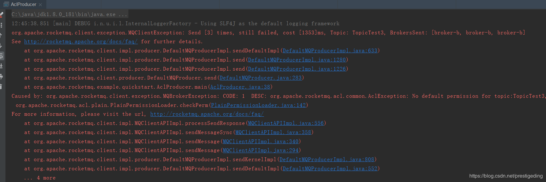The height and width of the screenshot is (182, 546).
Task: Click the FAQ URL after 'visit the url'
Action: pos(207,114)
